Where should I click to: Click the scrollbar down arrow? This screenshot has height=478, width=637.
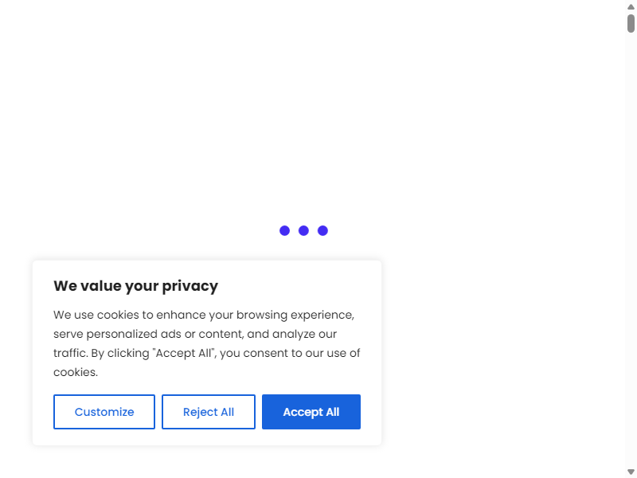click(631, 472)
